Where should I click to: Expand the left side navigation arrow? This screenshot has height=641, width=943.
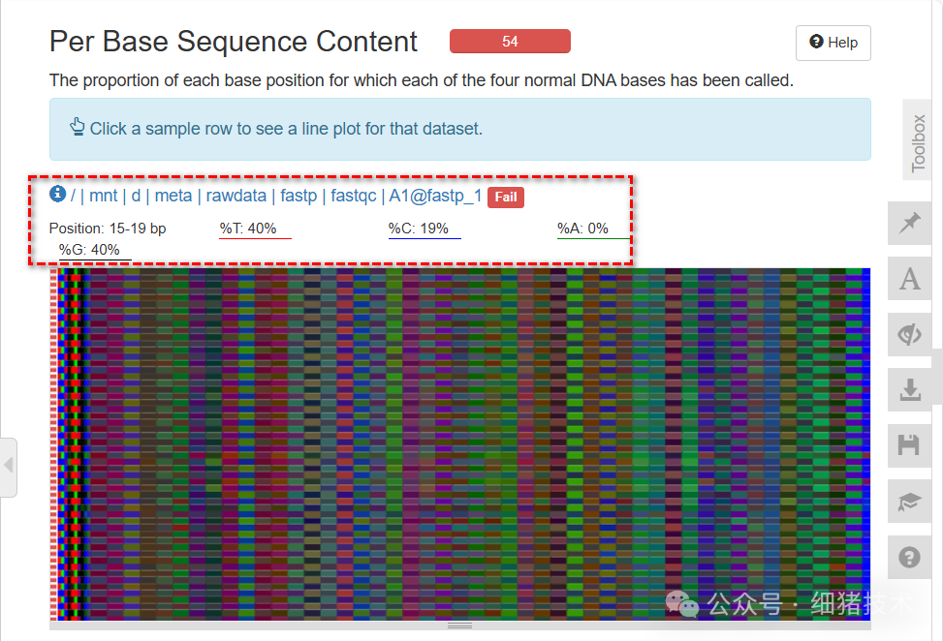[x=9, y=466]
